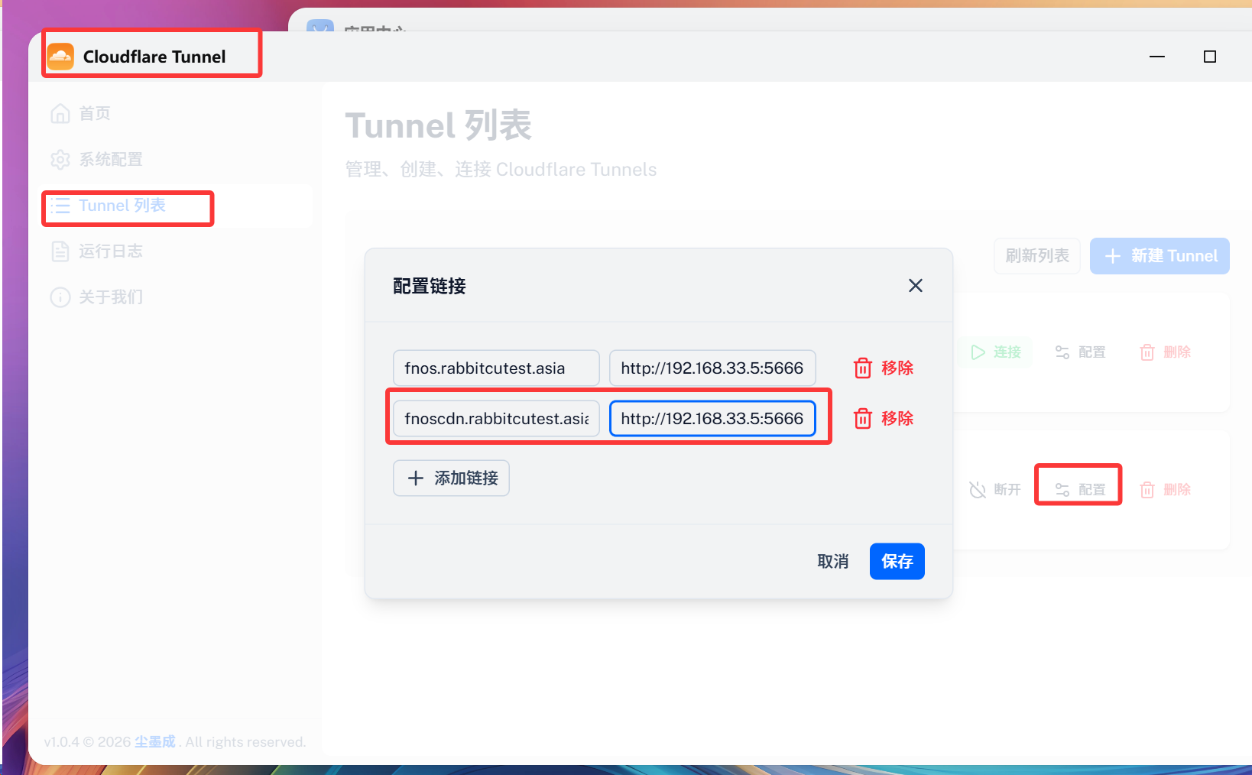Click the 尘墨成 author link in footer
The height and width of the screenshot is (775, 1252).
tap(155, 742)
